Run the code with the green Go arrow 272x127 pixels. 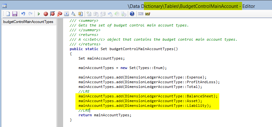tap(39, 14)
